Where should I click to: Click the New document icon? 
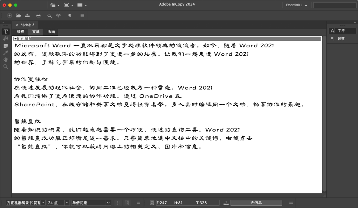pos(10,15)
